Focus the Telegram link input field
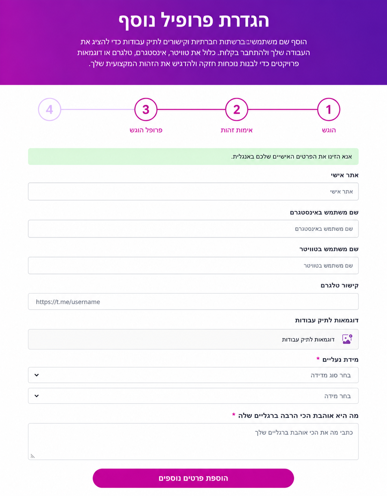This screenshot has height=496, width=387. click(x=193, y=301)
